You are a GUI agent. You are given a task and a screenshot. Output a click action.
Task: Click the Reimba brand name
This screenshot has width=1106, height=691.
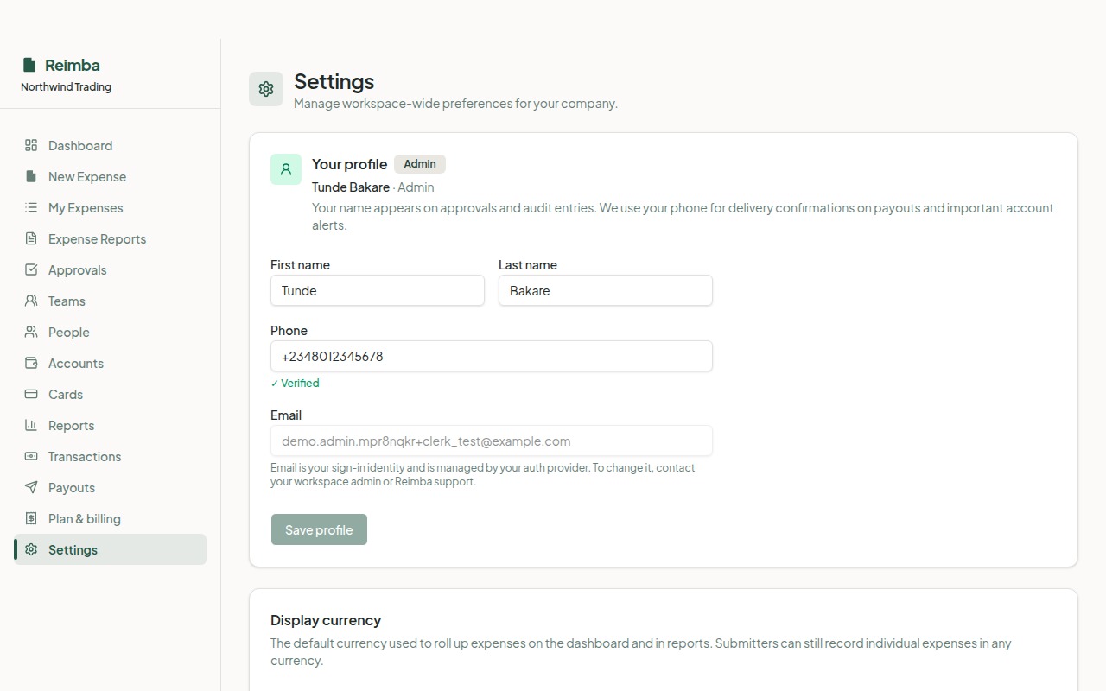point(73,65)
